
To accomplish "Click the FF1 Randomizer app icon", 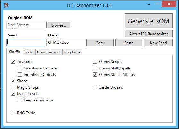I will point(6,5).
